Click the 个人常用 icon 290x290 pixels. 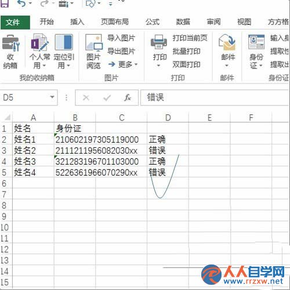pos(39,42)
